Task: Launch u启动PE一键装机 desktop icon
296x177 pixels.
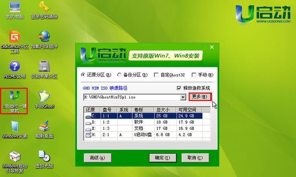Action: [15, 101]
